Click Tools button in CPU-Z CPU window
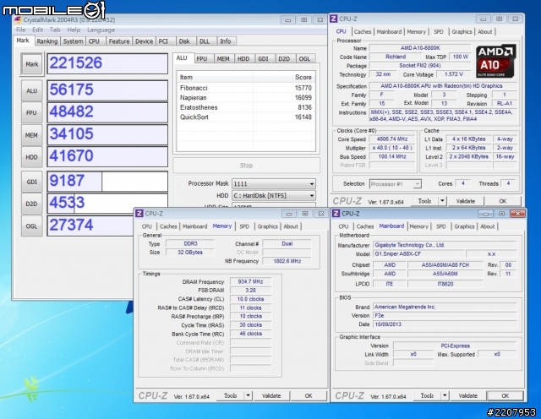The height and width of the screenshot is (419, 541). coord(424,201)
